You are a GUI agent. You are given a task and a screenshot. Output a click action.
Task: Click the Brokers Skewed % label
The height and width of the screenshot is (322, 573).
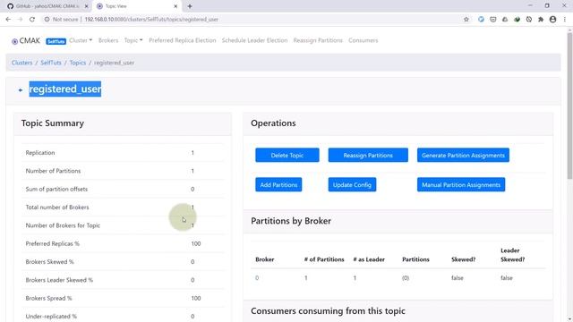[50, 262]
